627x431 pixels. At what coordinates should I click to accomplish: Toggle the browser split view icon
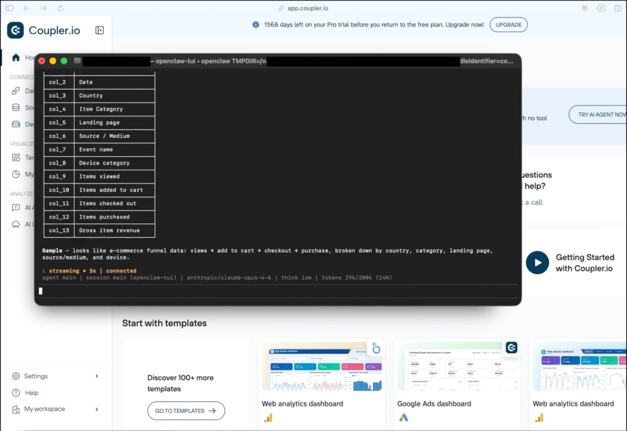[x=618, y=8]
